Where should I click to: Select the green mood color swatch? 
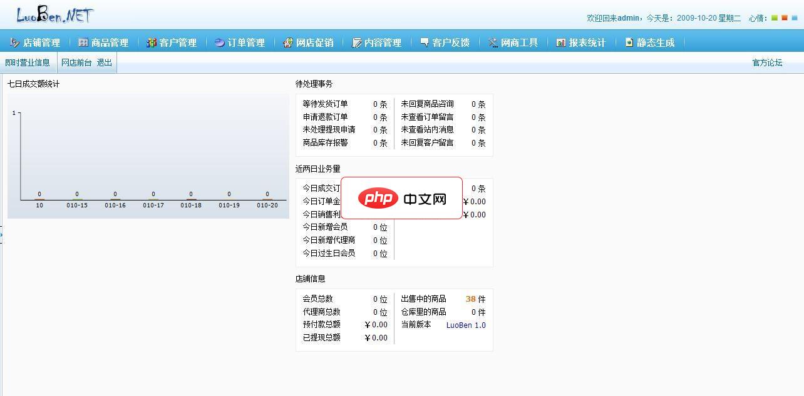tap(775, 17)
